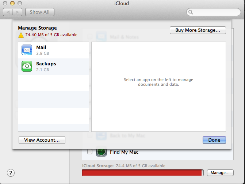Click the red iCloud storage usage bar

pyautogui.click(x=143, y=173)
